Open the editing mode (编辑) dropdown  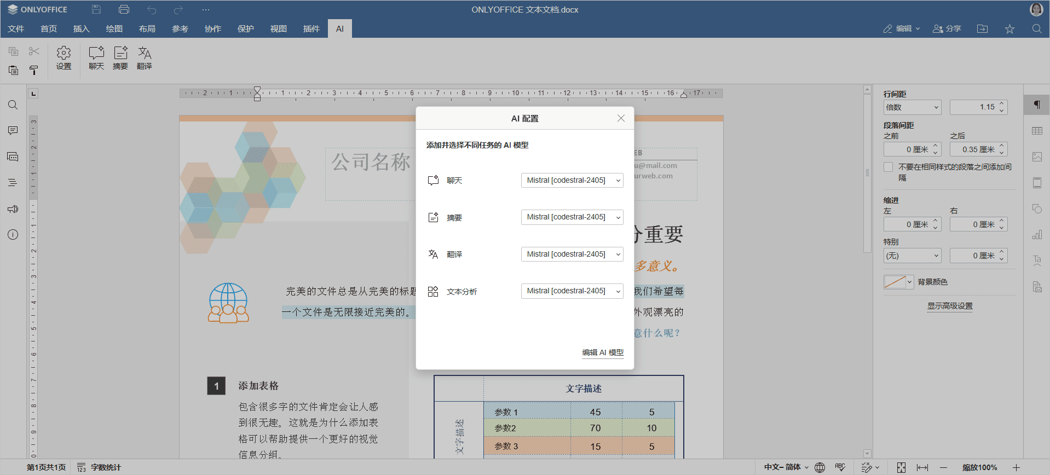(902, 29)
